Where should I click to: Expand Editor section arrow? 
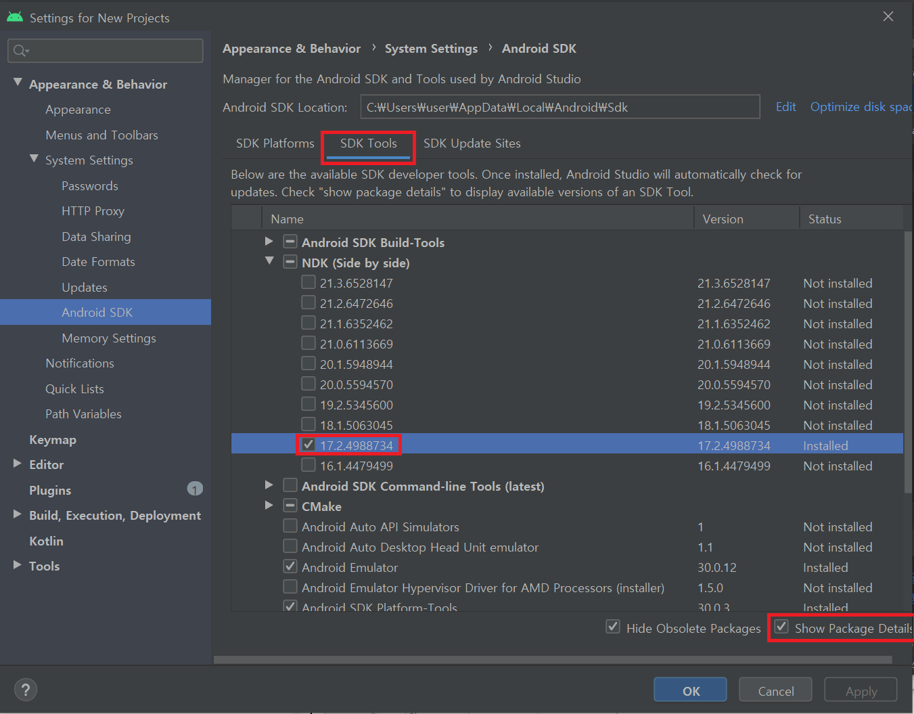[18, 464]
